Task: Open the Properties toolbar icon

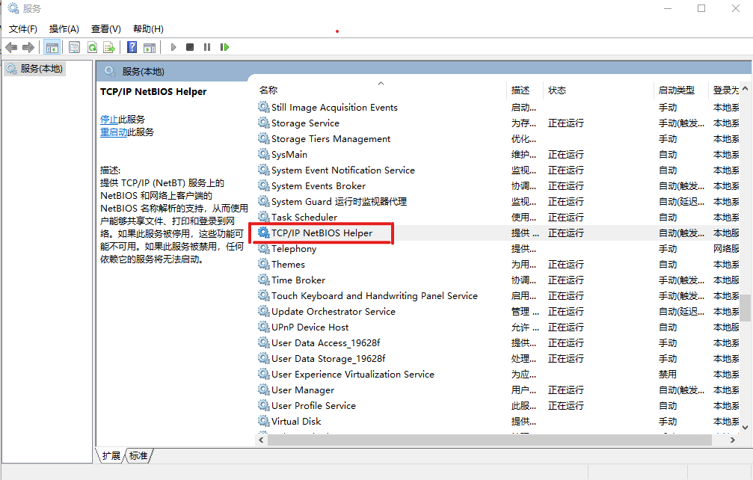Action: (74, 47)
